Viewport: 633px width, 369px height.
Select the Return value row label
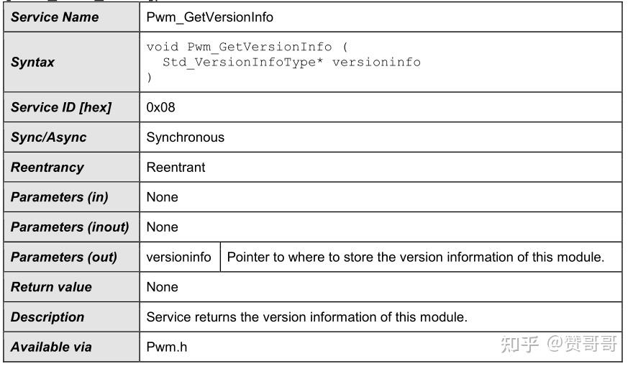51,287
